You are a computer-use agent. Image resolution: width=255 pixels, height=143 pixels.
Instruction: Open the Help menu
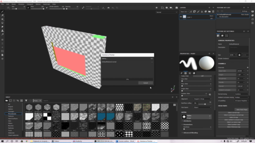tap(54, 4)
